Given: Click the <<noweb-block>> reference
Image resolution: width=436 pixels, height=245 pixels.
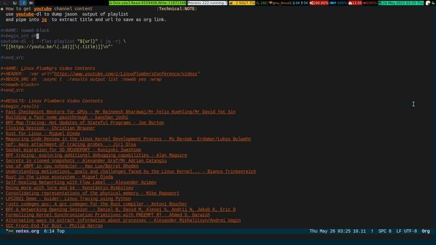Looking at the screenshot, I should coord(20,84).
